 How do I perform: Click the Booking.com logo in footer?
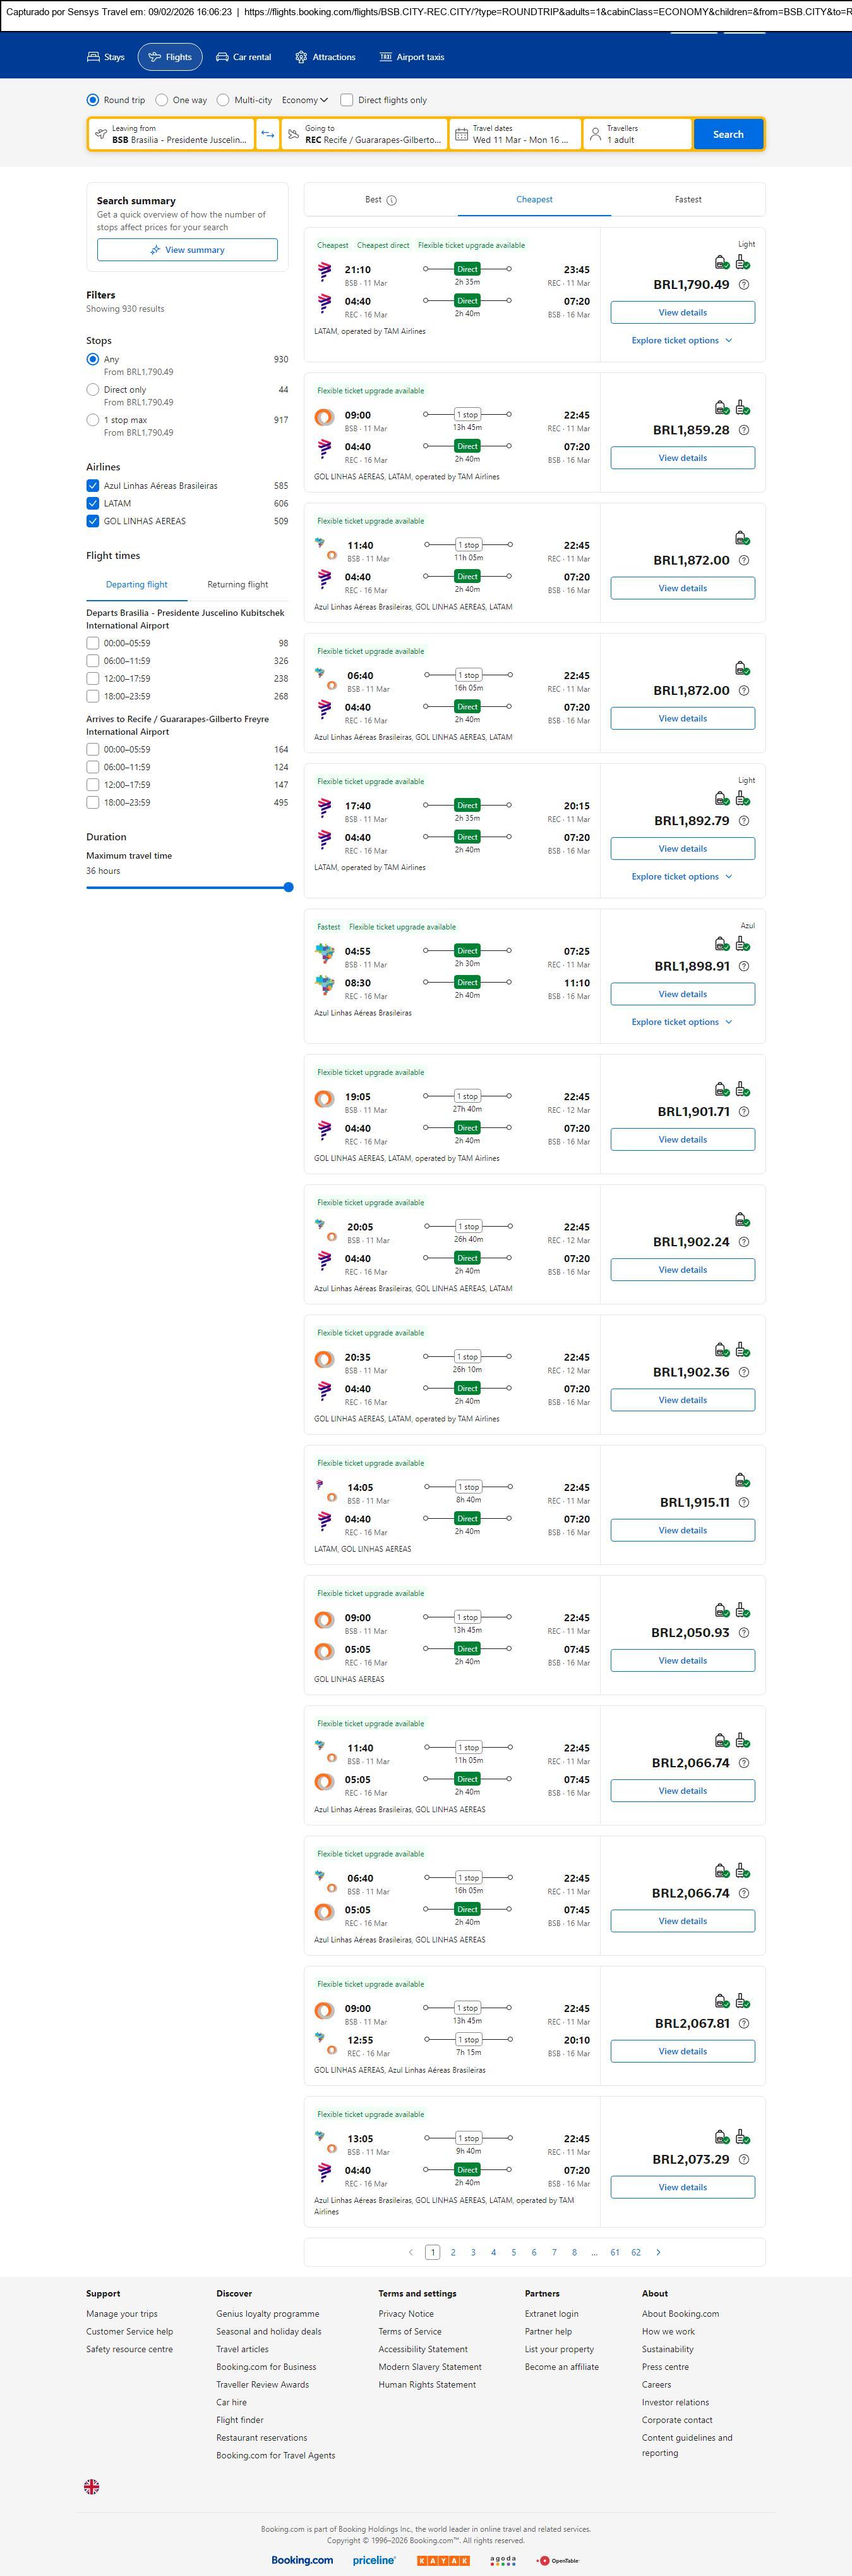tap(302, 2560)
